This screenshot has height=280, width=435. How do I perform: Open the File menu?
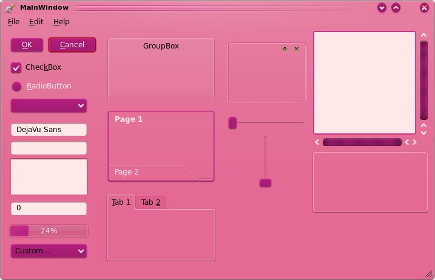13,22
